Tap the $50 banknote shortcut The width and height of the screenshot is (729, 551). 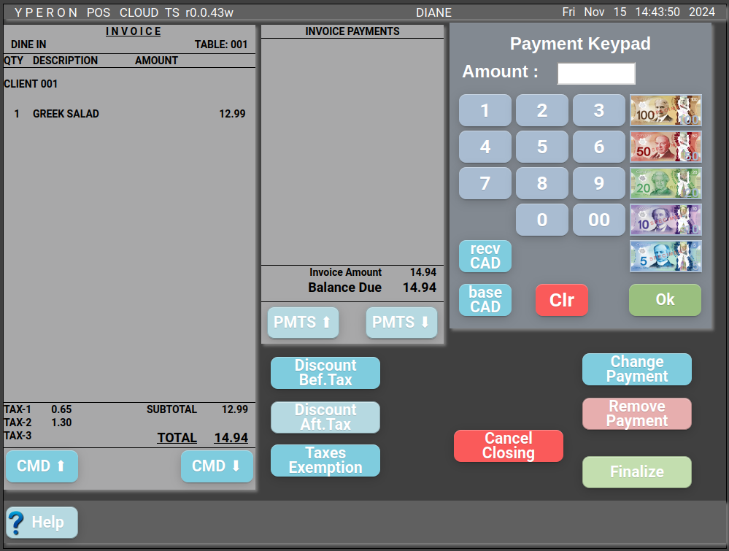click(666, 147)
